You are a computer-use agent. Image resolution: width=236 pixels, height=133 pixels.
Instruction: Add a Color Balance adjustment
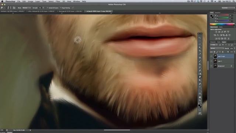pos(218,35)
